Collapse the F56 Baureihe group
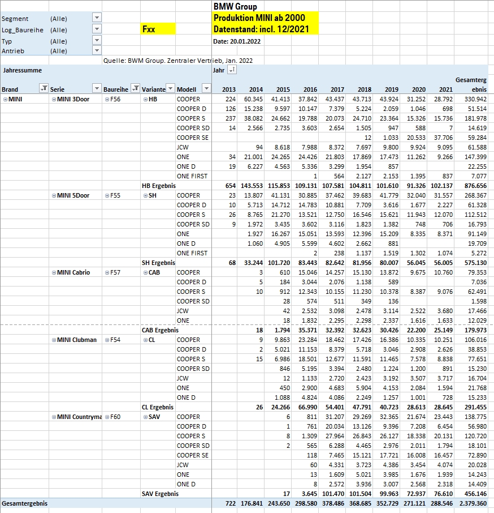 coord(107,99)
